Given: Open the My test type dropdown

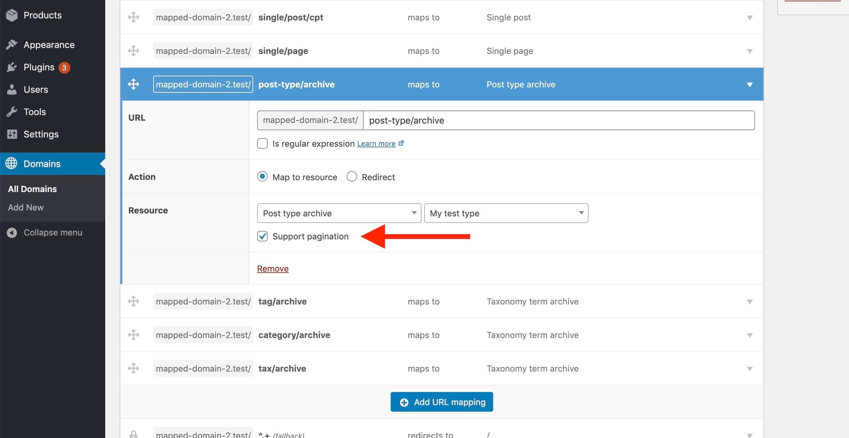Looking at the screenshot, I should [506, 213].
